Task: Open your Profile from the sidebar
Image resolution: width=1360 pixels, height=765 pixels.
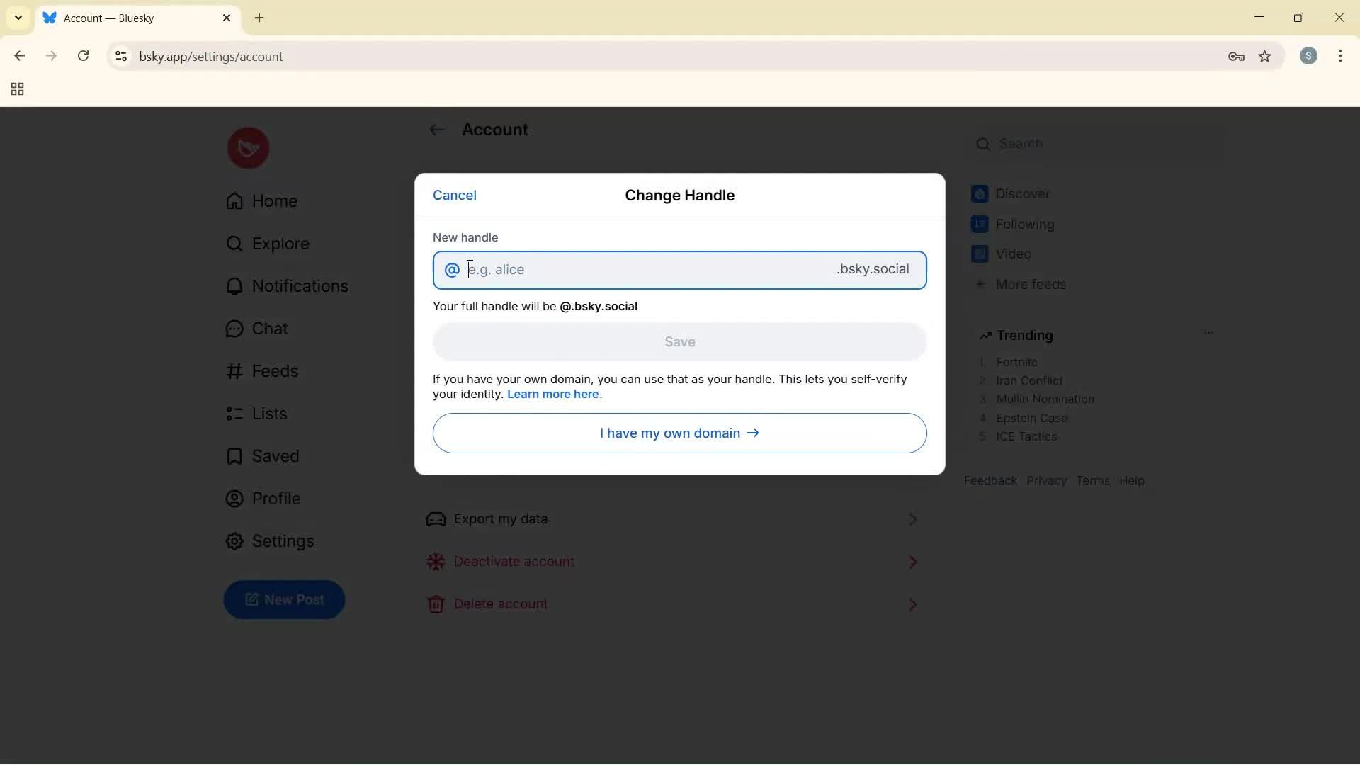Action: [x=276, y=498]
